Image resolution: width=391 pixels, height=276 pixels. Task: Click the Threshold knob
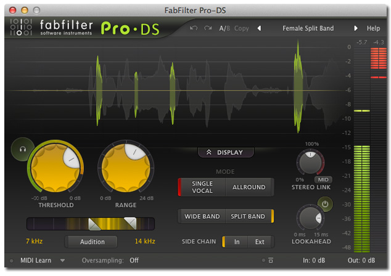pos(56,168)
